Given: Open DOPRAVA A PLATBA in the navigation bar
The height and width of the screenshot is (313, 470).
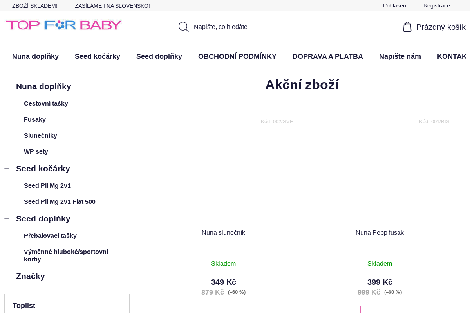Looking at the screenshot, I should click(328, 56).
